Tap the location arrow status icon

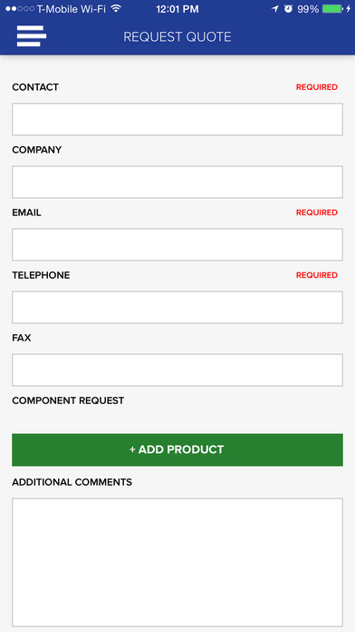tap(275, 9)
